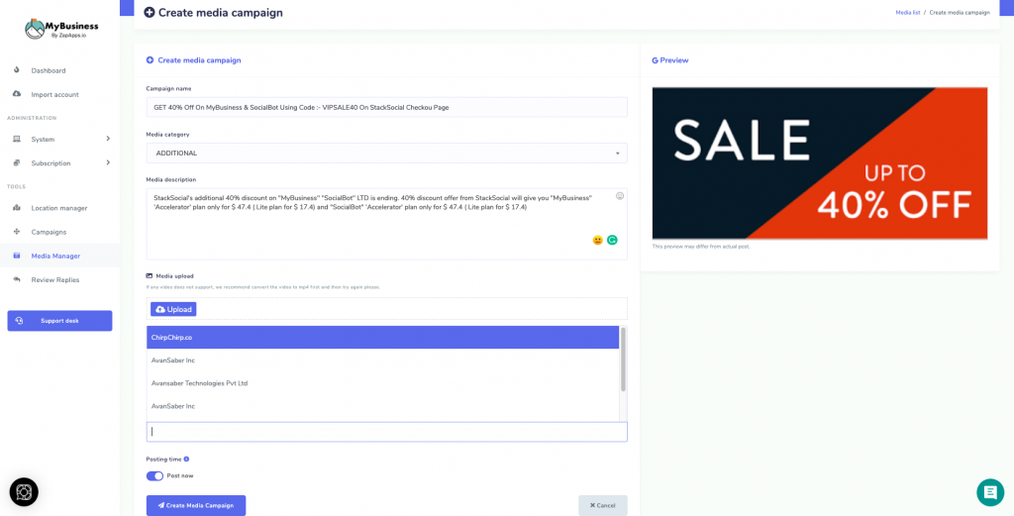
Task: Click the MyBusiness logo
Action: [61, 29]
